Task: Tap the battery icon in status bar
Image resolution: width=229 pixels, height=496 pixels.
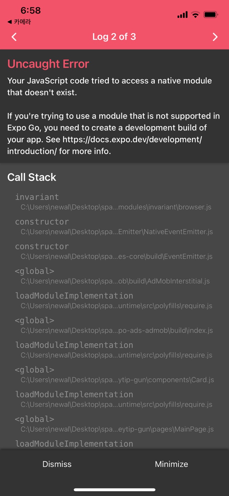Action: [210, 15]
